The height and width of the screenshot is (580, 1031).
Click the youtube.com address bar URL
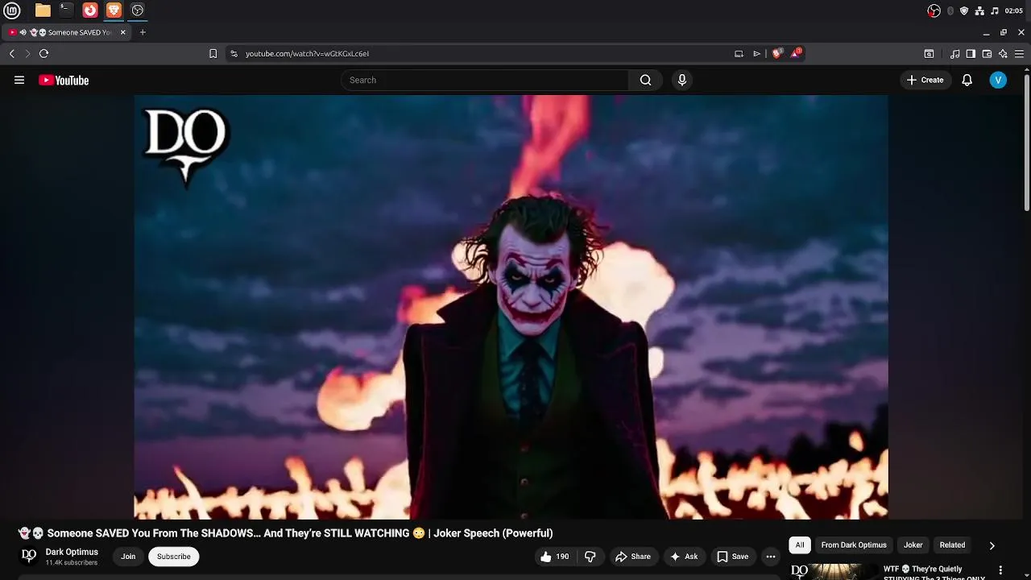coord(307,53)
